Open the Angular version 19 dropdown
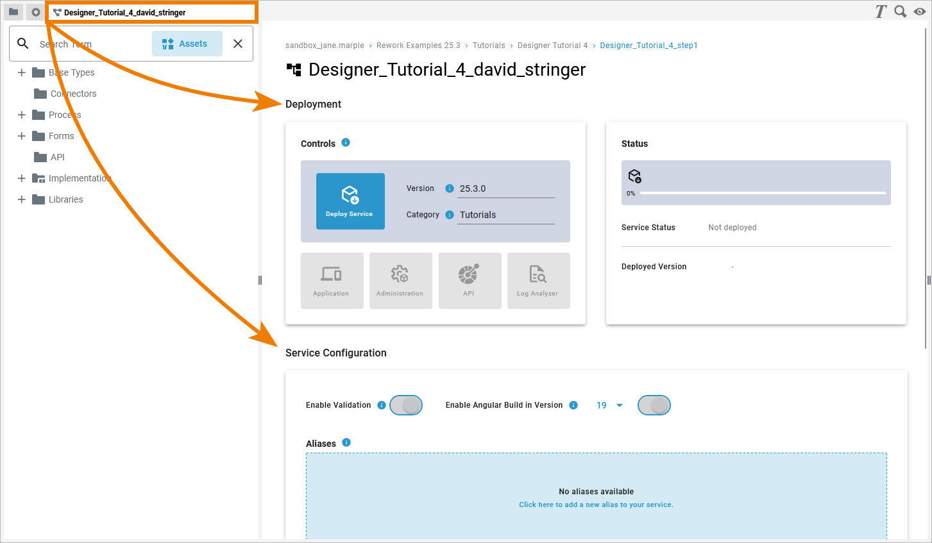Image resolution: width=932 pixels, height=543 pixels. [x=609, y=405]
